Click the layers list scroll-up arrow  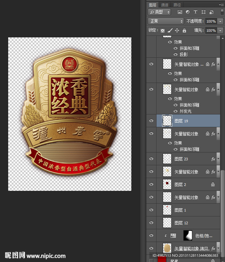[x=223, y=38]
